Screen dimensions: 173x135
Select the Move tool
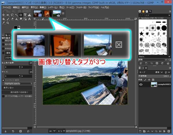click(x=3, y=15)
